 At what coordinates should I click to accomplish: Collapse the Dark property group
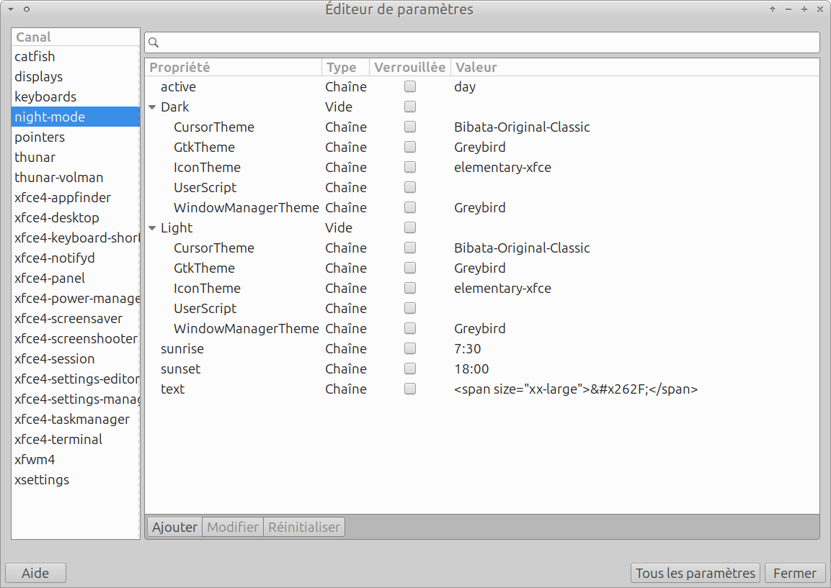[x=152, y=107]
